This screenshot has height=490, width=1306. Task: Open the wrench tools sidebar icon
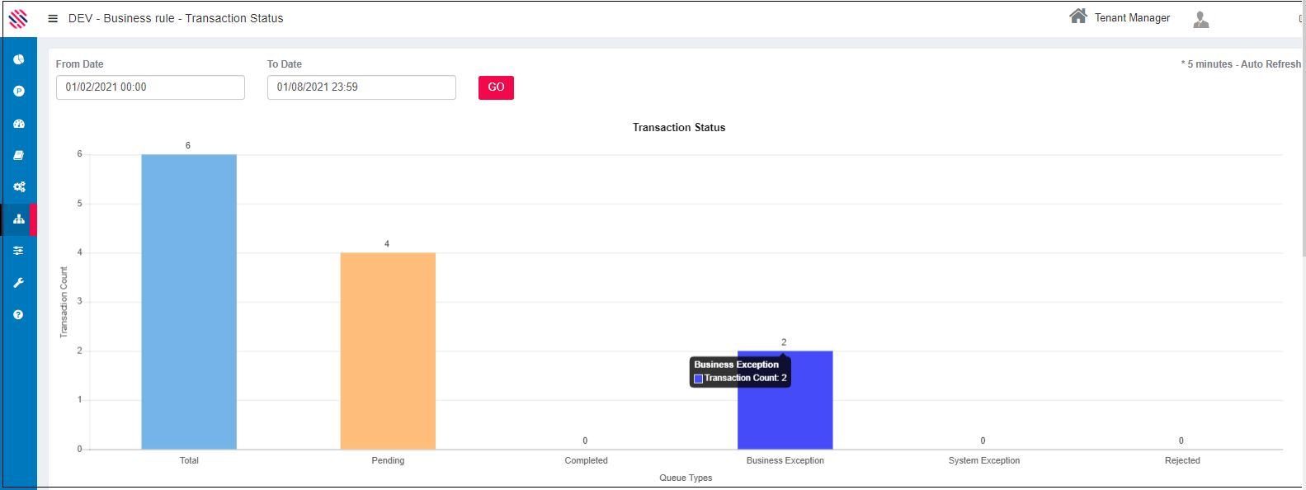tap(18, 283)
